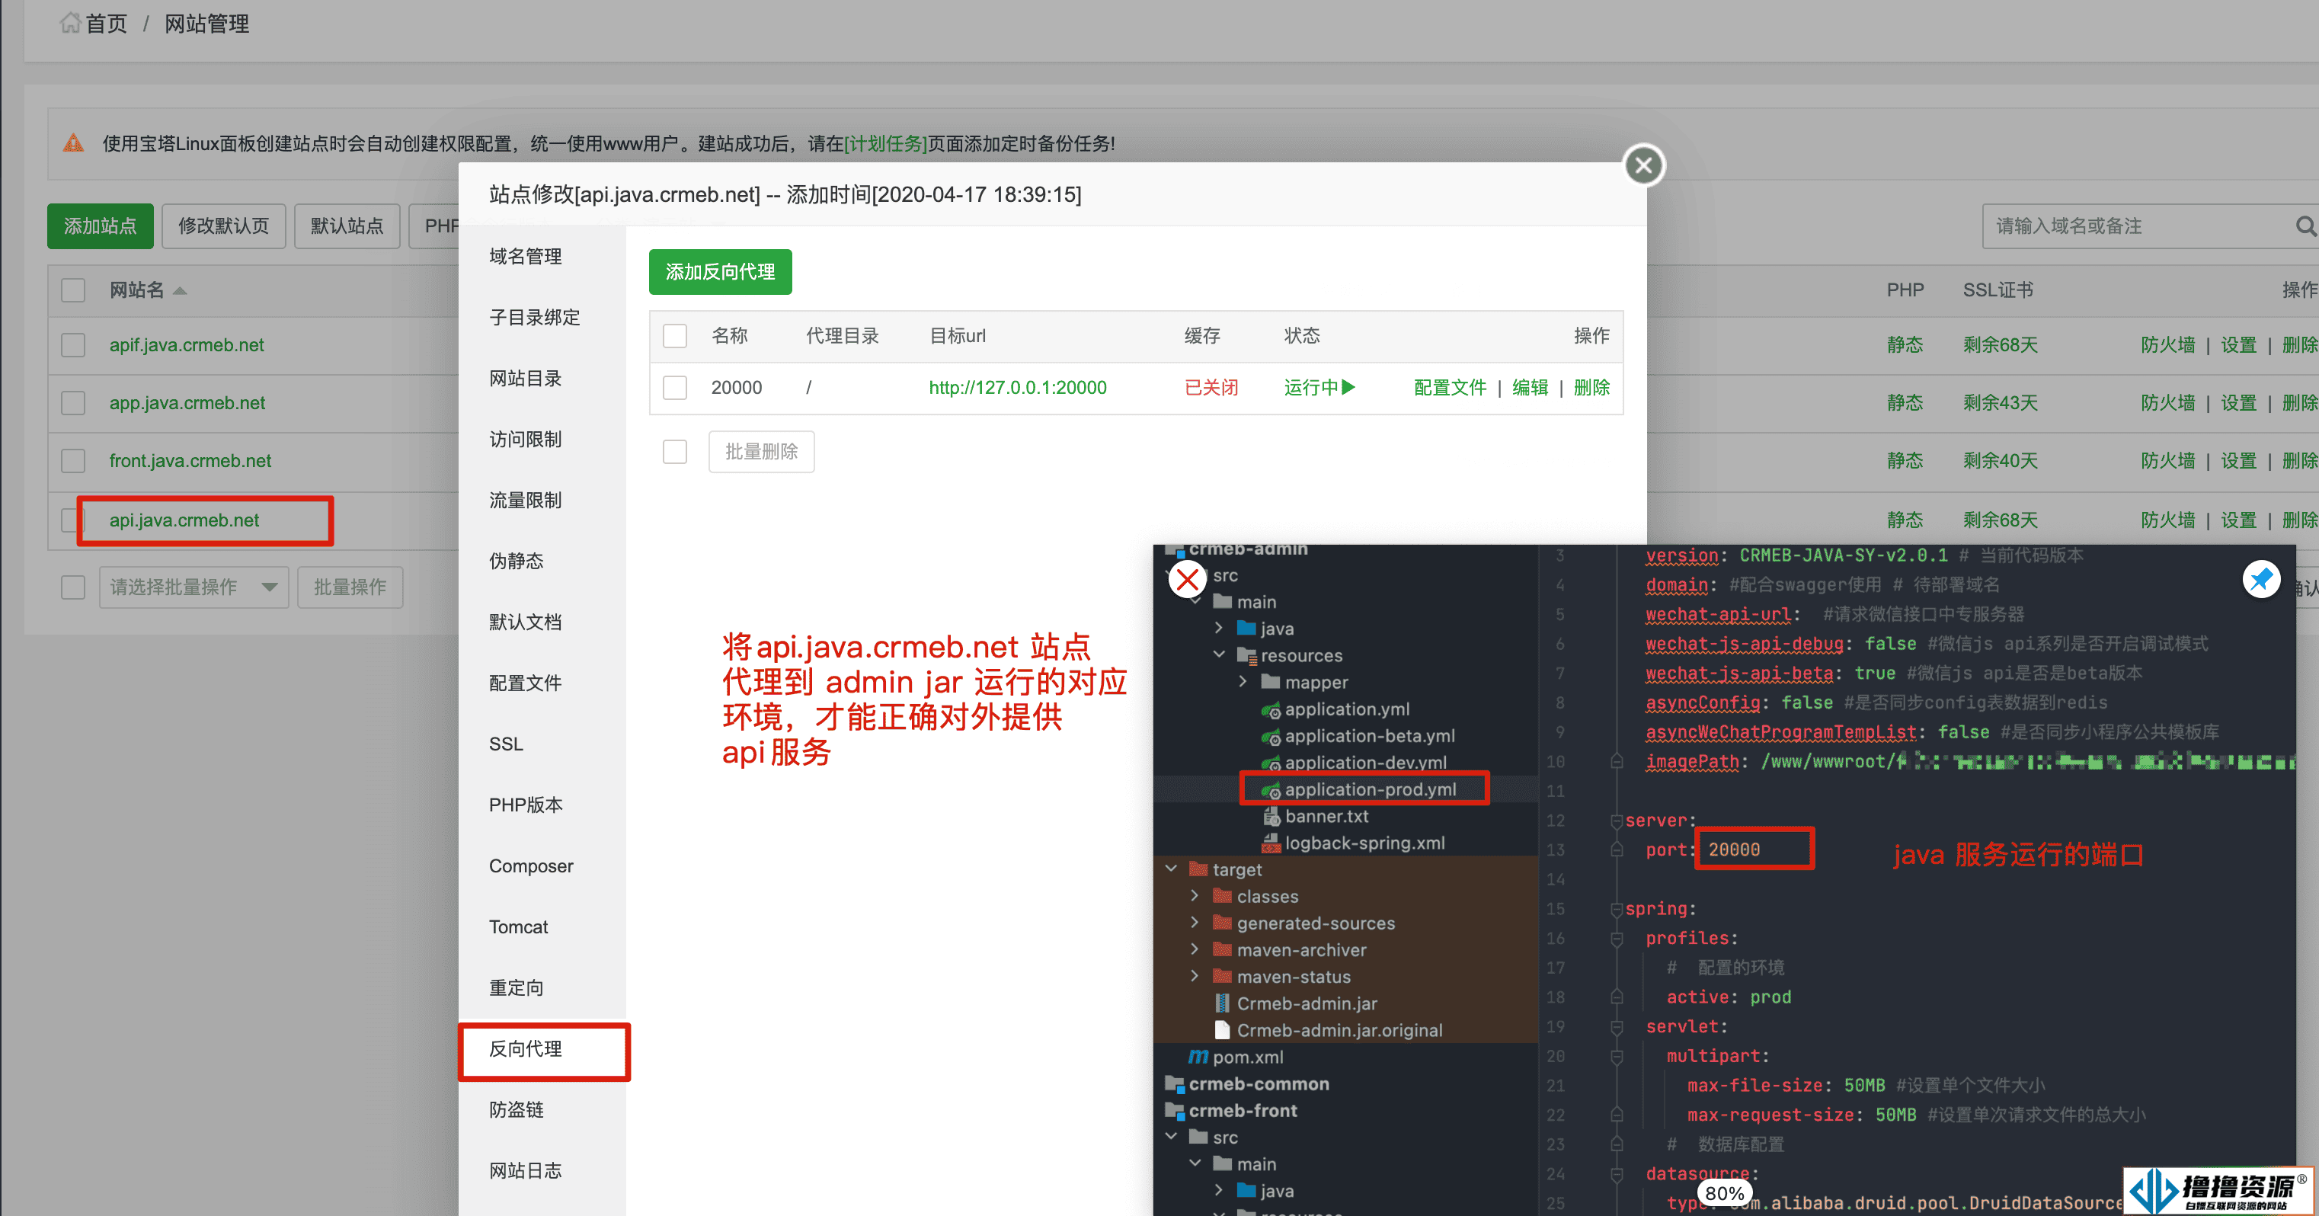Click 配置文件 link in proxy row
The image size is (2319, 1216).
pos(1451,388)
